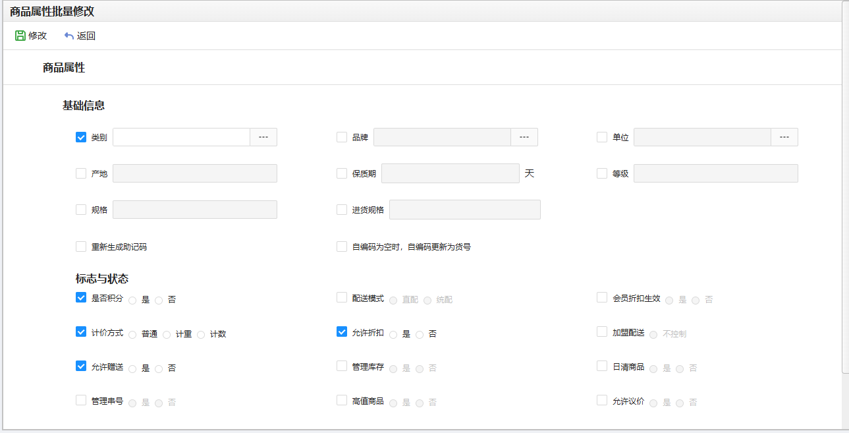Open the 品牌 picker with the ellipsis button
849x433 pixels.
click(524, 137)
